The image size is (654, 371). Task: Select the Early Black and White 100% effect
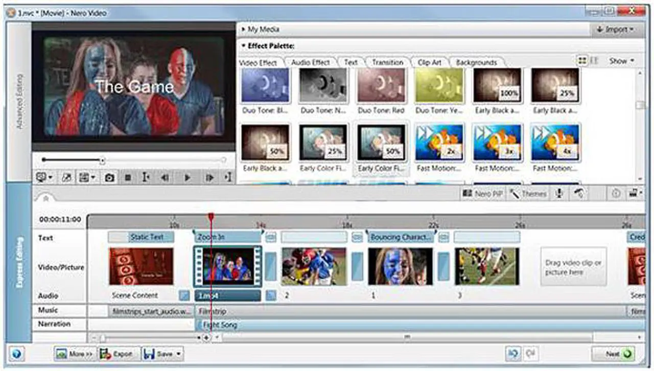pos(497,86)
